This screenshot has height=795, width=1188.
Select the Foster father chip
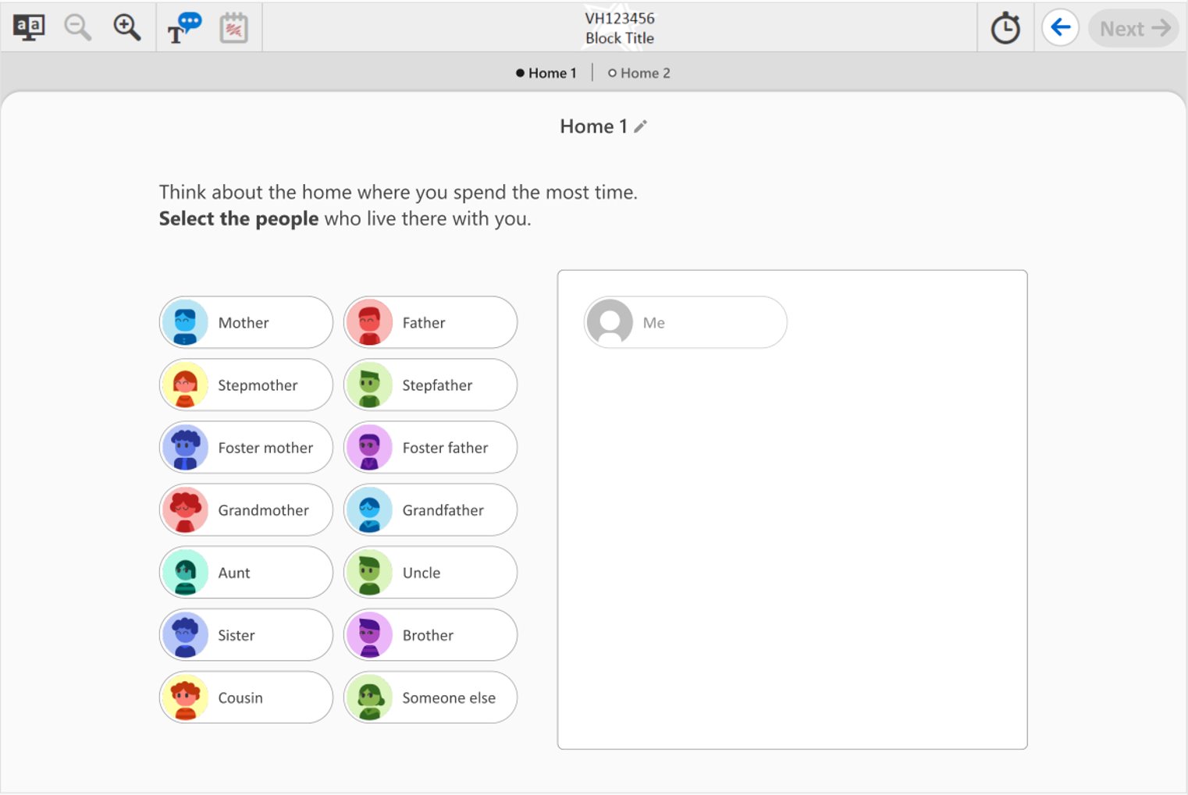pyautogui.click(x=430, y=448)
